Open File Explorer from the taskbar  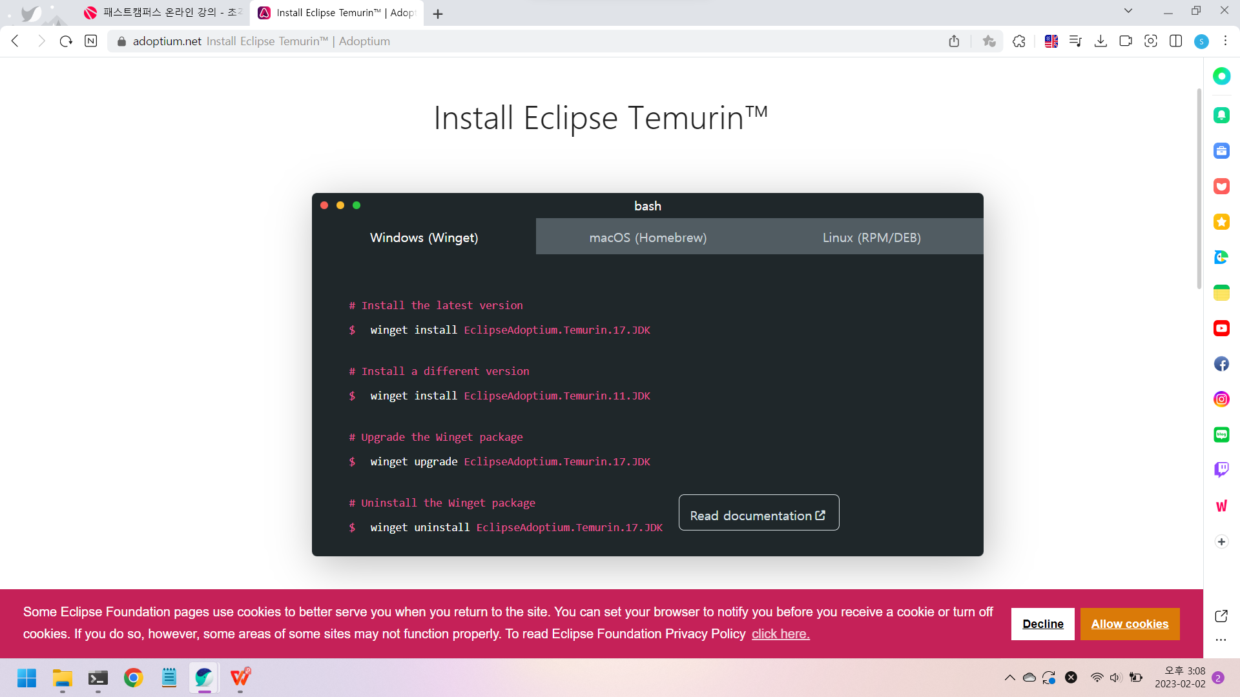point(62,678)
